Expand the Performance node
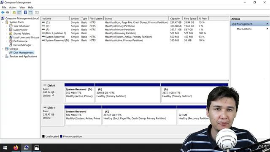270x152 pixels. (7, 41)
